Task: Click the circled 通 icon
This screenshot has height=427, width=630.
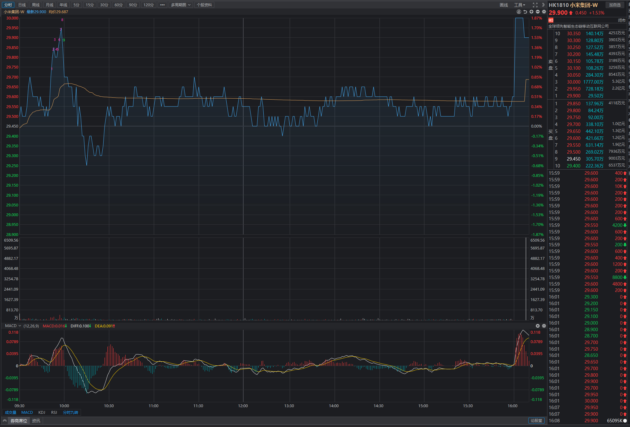Action: (519, 12)
